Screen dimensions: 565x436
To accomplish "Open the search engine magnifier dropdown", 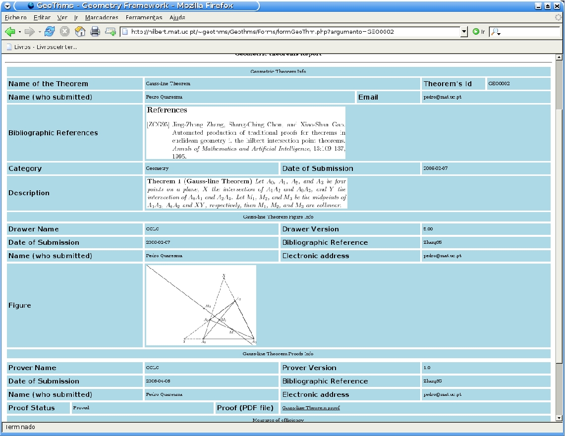I will click(x=496, y=32).
